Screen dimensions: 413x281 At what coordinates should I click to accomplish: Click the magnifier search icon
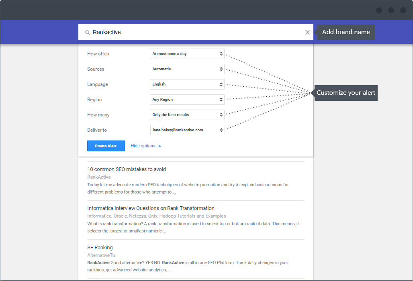(x=88, y=33)
